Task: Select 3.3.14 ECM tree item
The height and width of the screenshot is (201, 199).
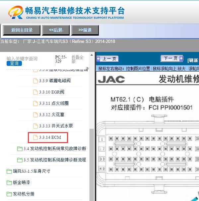Action: [48, 137]
